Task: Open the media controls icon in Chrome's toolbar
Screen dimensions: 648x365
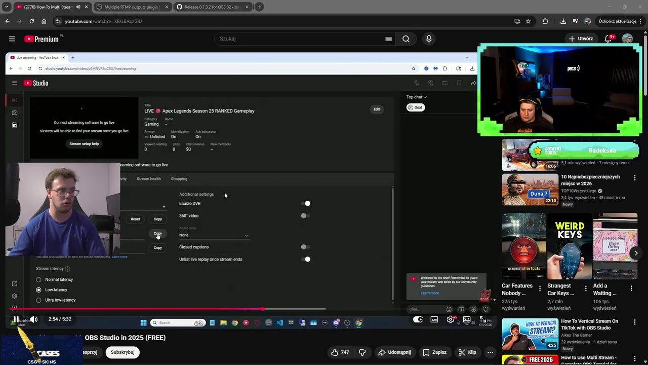Action: point(575,21)
